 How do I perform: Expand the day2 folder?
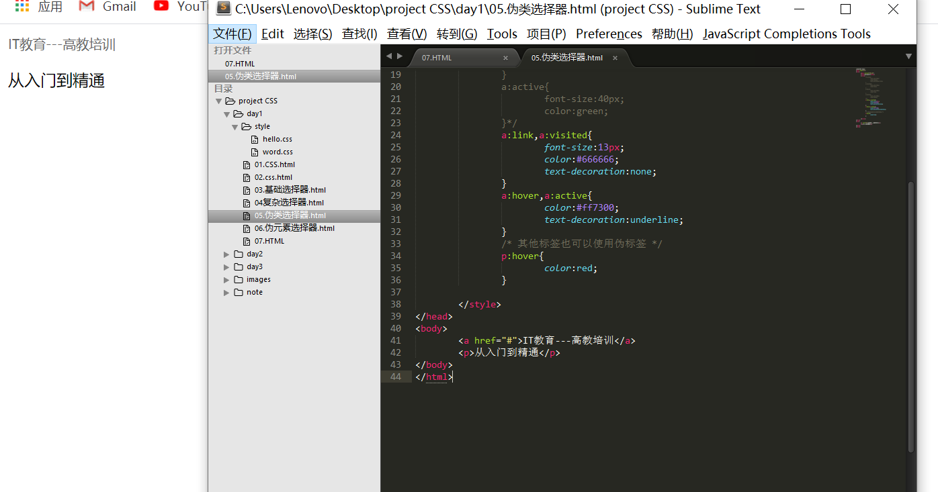pyautogui.click(x=227, y=254)
